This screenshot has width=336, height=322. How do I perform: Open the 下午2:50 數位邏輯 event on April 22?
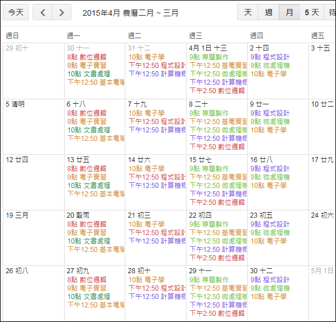(x=217, y=258)
